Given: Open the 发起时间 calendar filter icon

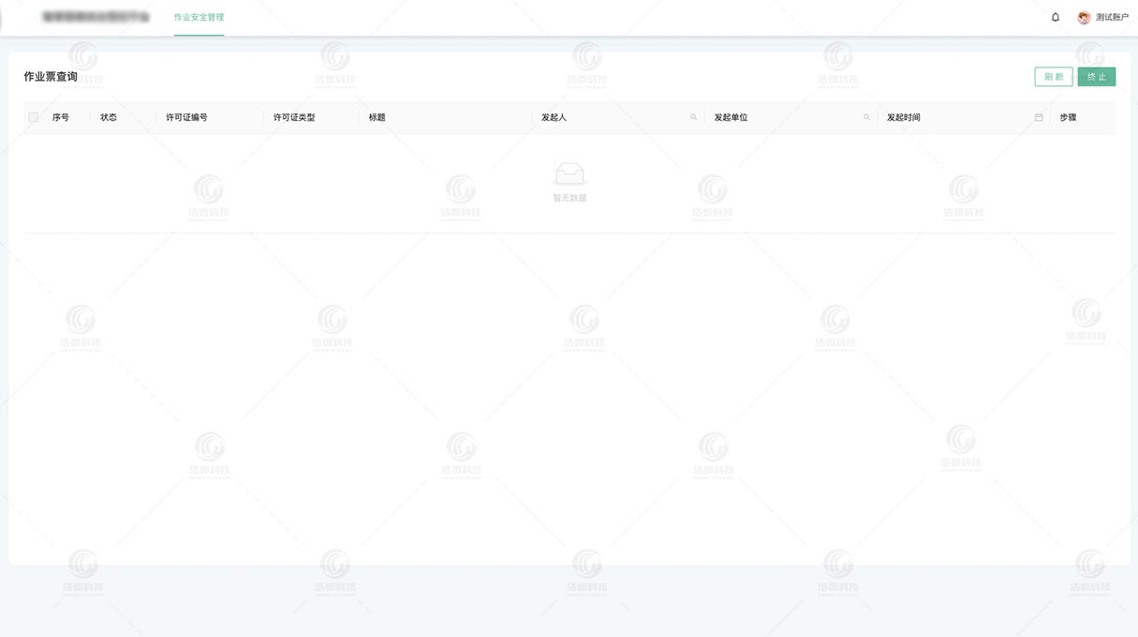Looking at the screenshot, I should [x=1038, y=117].
